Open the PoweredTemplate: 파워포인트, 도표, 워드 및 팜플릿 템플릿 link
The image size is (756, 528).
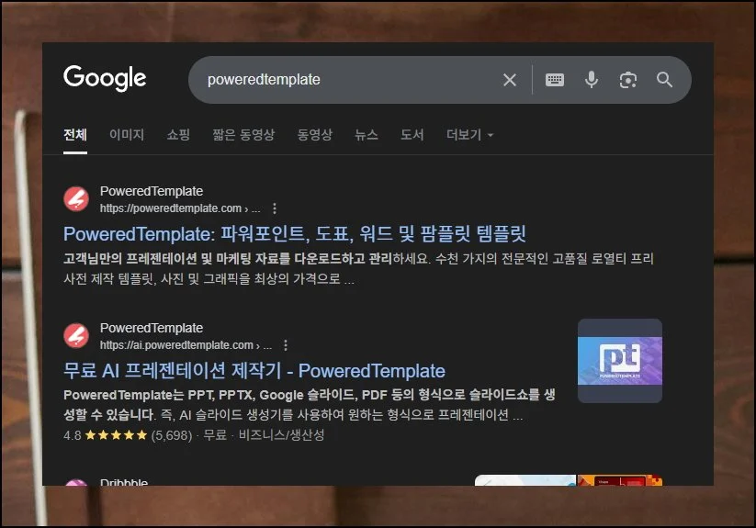295,234
